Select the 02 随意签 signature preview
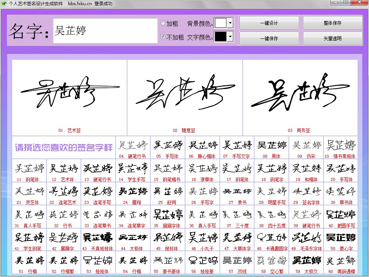This screenshot has height=277, width=369. (185, 98)
